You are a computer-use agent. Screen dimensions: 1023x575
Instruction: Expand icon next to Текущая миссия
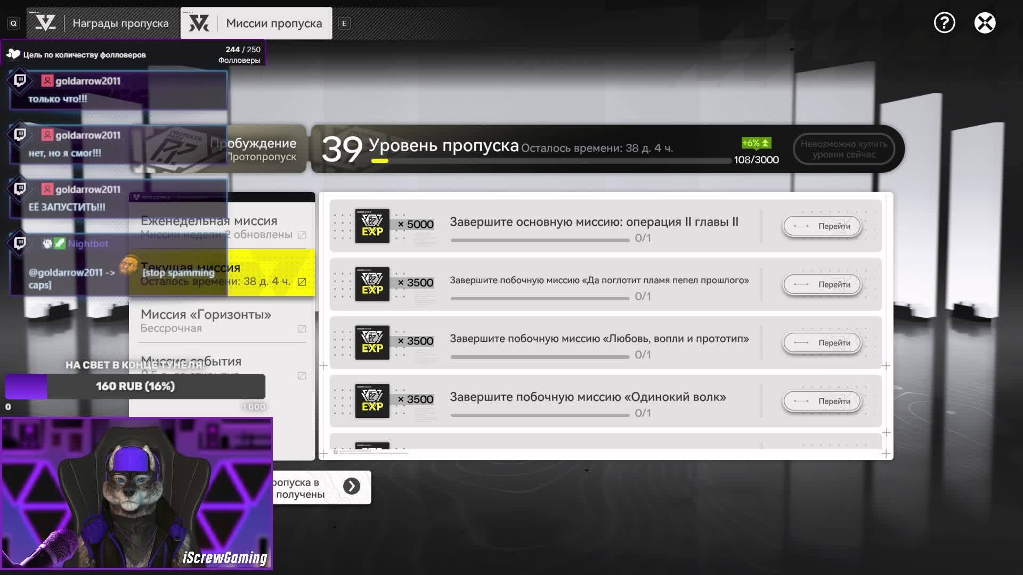click(x=302, y=282)
